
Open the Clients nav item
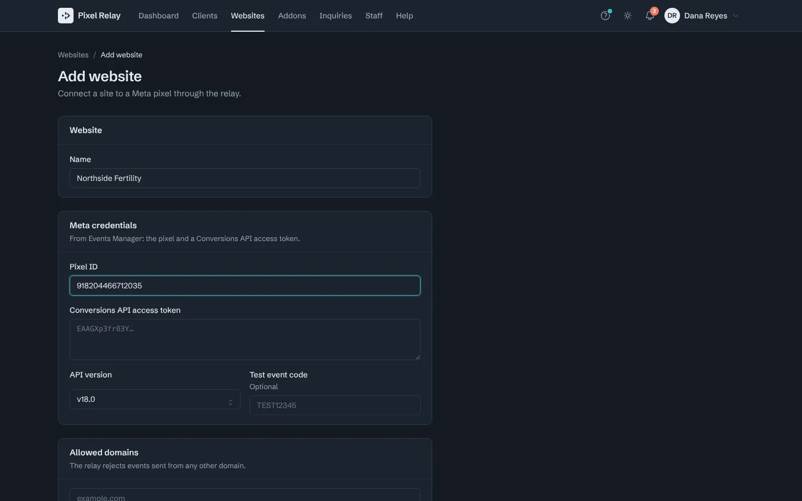[205, 16]
